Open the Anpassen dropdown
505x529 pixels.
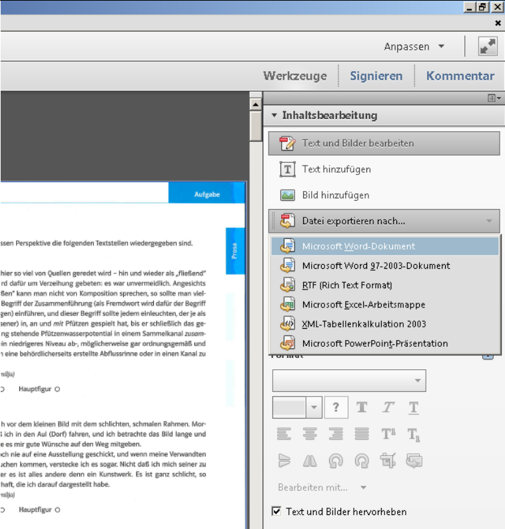click(x=414, y=47)
